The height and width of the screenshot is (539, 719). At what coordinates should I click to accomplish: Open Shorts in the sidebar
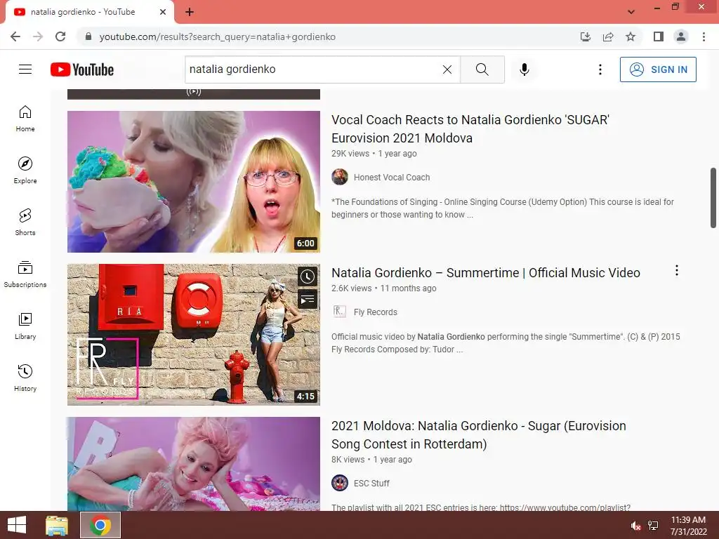[x=25, y=222]
